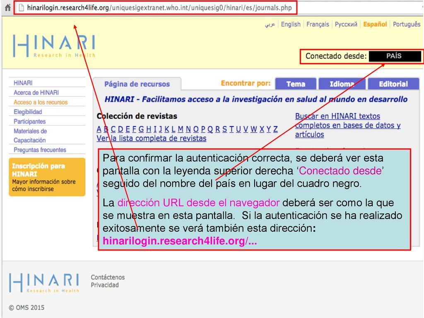Switch language to English
Viewport: 424px width, 318px height.
pos(291,24)
